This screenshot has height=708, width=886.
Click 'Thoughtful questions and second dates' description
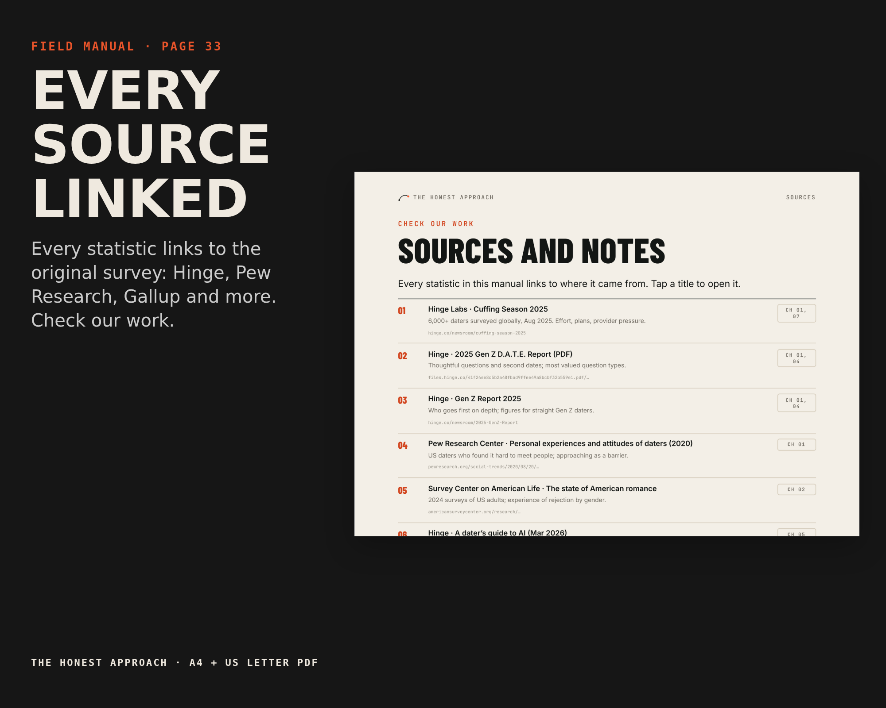tap(527, 366)
